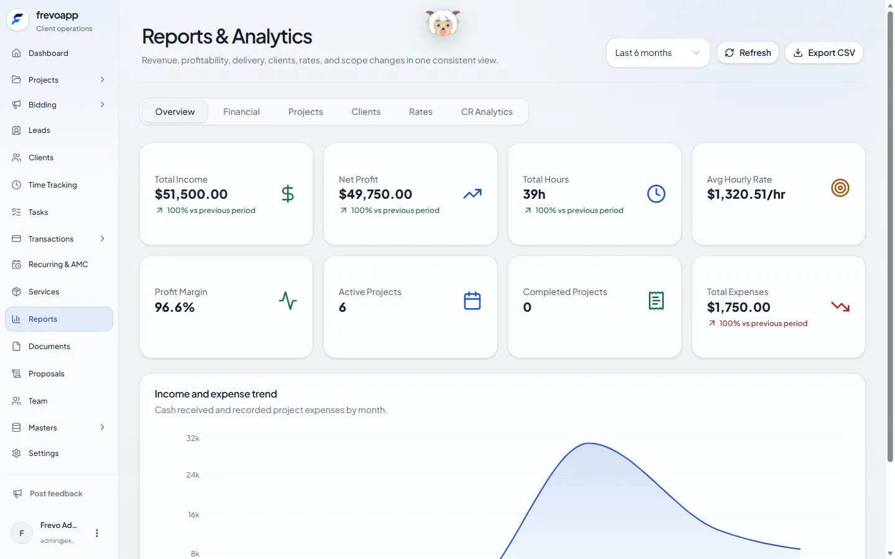Click the Total Expenses trending-down icon

click(840, 306)
